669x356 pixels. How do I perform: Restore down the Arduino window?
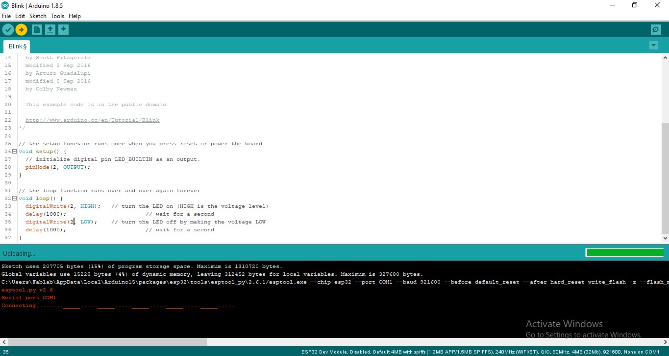635,5
